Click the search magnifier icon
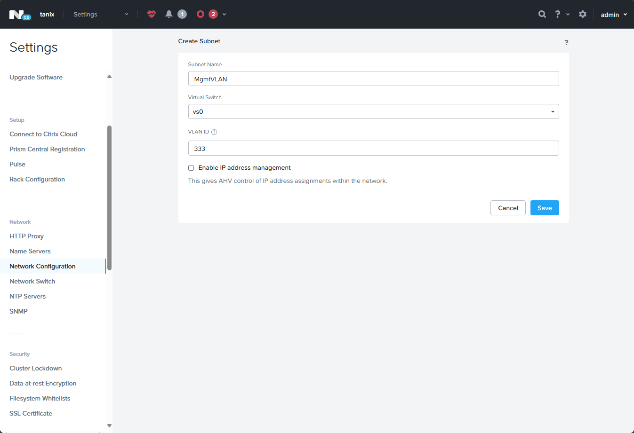Viewport: 634px width, 433px height. point(542,14)
